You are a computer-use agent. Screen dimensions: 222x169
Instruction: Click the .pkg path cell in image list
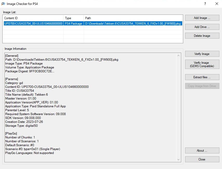click(x=133, y=23)
